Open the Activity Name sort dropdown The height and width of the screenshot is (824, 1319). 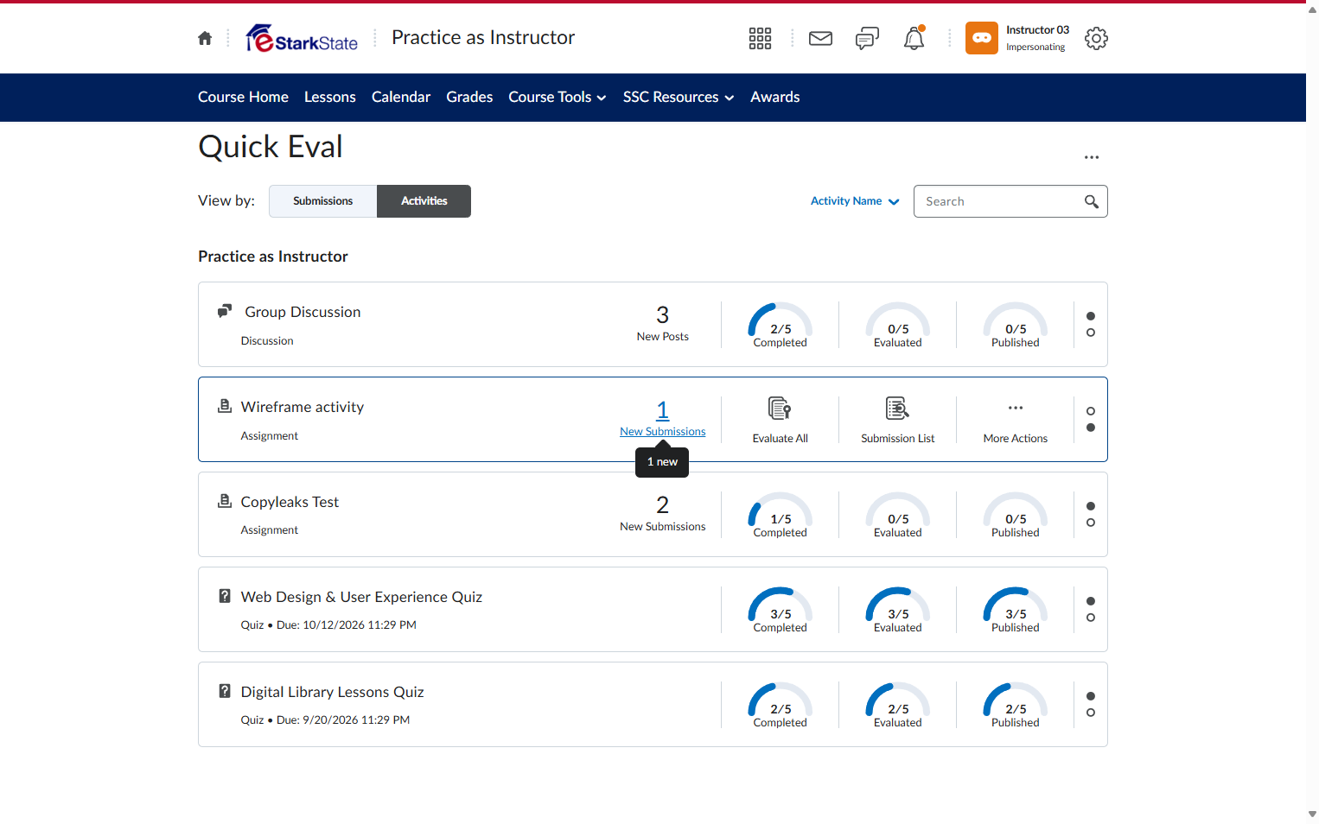[855, 201]
